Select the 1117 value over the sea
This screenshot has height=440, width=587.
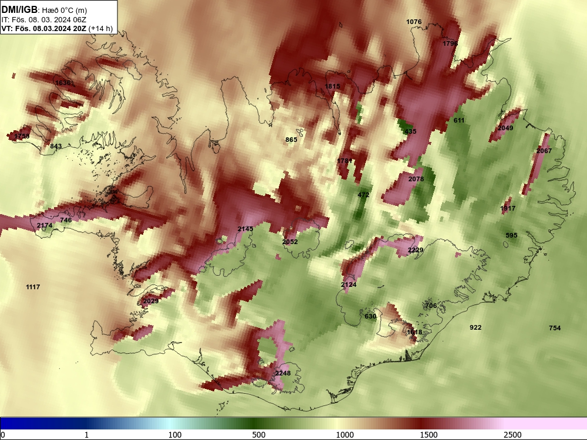[33, 287]
